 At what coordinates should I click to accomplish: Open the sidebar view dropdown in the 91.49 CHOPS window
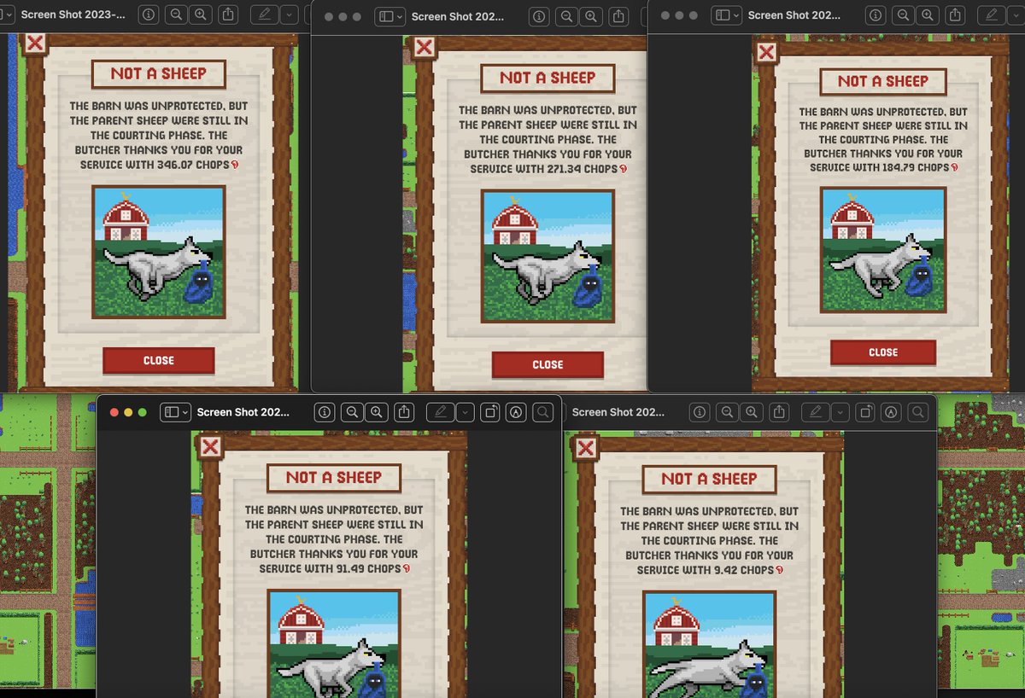coord(184,412)
